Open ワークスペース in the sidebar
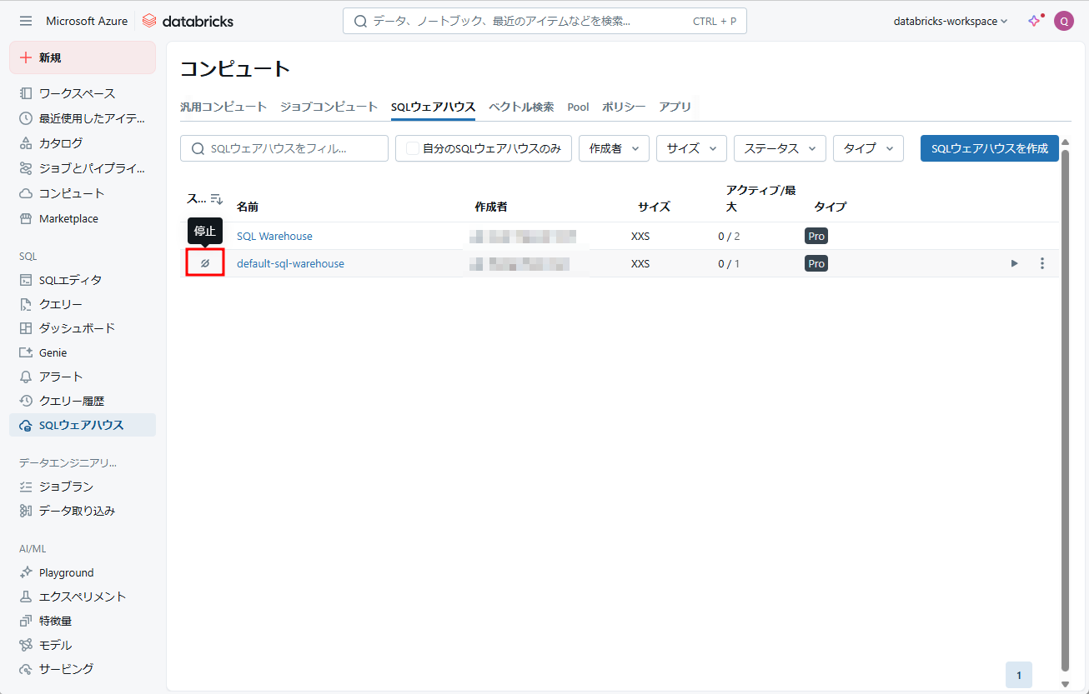This screenshot has width=1089, height=694. coord(83,93)
